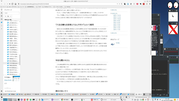This screenshot has height=101, width=179.
Task: Open Vivaldi settings gear icon
Action: (1, 91)
